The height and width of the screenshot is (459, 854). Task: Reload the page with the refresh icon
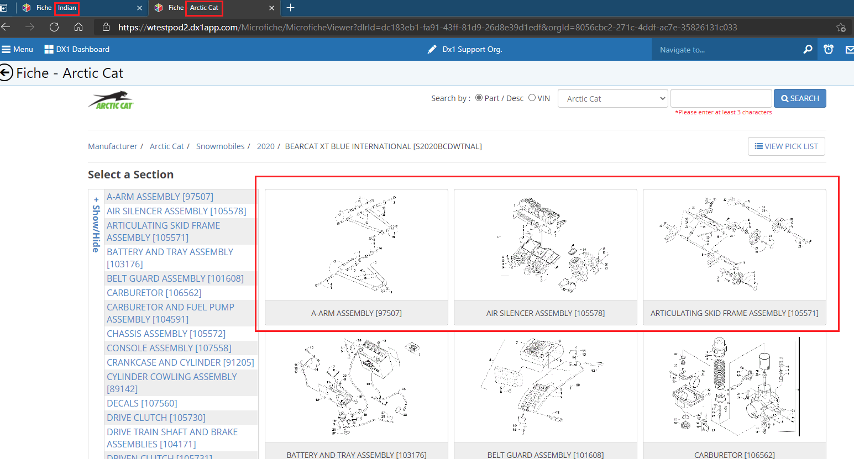54,27
